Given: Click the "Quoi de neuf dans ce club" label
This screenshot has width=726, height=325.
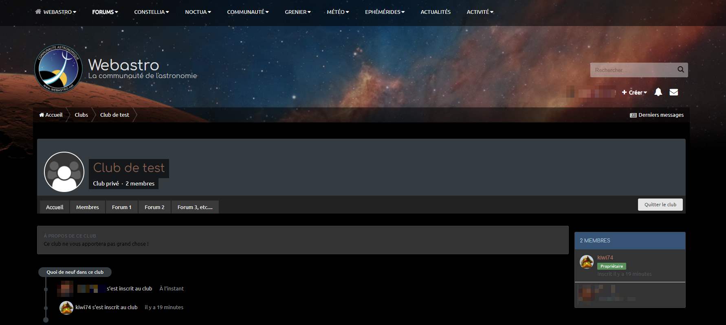Looking at the screenshot, I should (x=75, y=272).
